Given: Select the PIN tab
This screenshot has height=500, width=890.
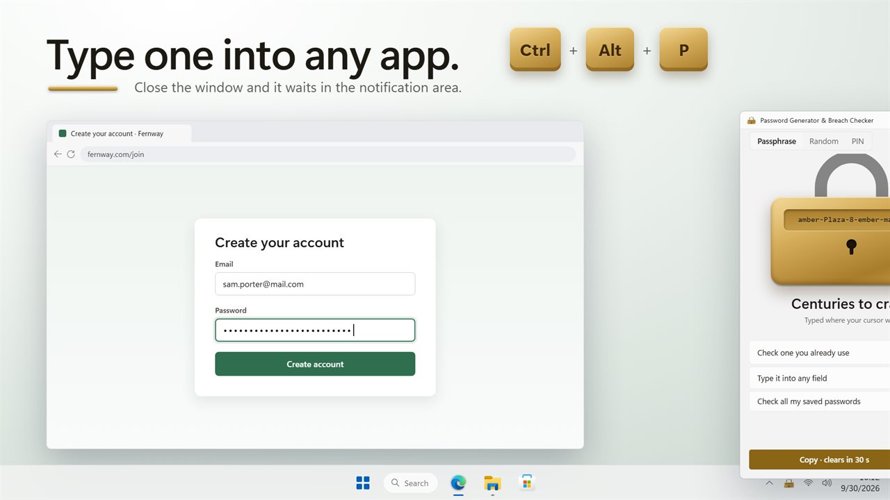Looking at the screenshot, I should tap(858, 141).
